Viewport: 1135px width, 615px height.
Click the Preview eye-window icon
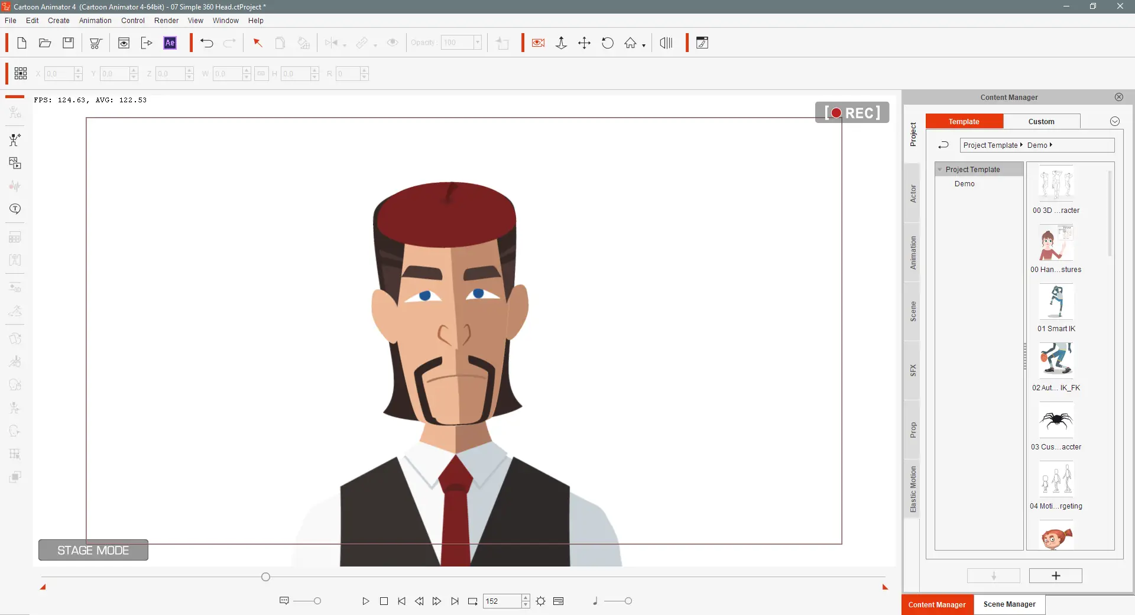[x=124, y=43]
